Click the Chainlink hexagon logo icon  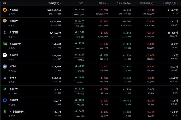coord(5,100)
